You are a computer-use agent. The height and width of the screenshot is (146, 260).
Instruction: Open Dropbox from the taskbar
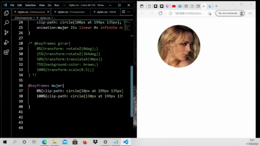click(95, 142)
